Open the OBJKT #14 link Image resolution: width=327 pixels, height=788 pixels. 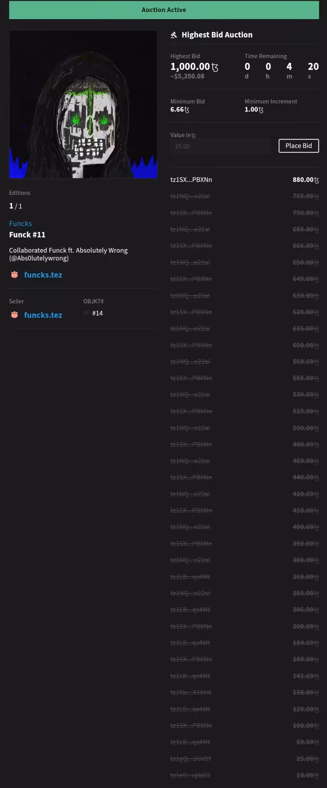click(x=98, y=313)
